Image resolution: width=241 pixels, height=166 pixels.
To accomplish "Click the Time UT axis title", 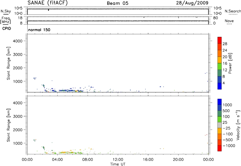I will tap(118, 164).
